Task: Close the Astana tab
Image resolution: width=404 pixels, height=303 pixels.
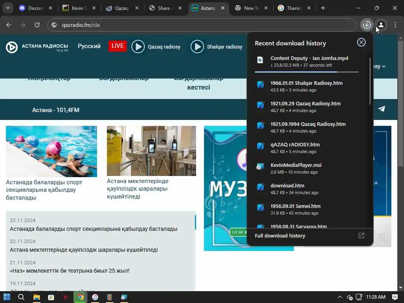Action: click(x=223, y=8)
